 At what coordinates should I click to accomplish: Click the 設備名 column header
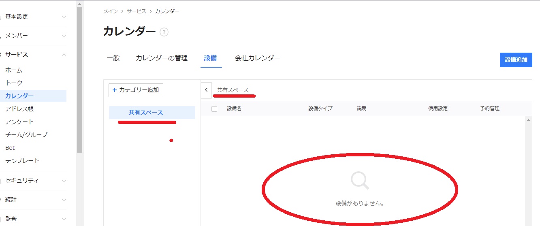(x=234, y=109)
